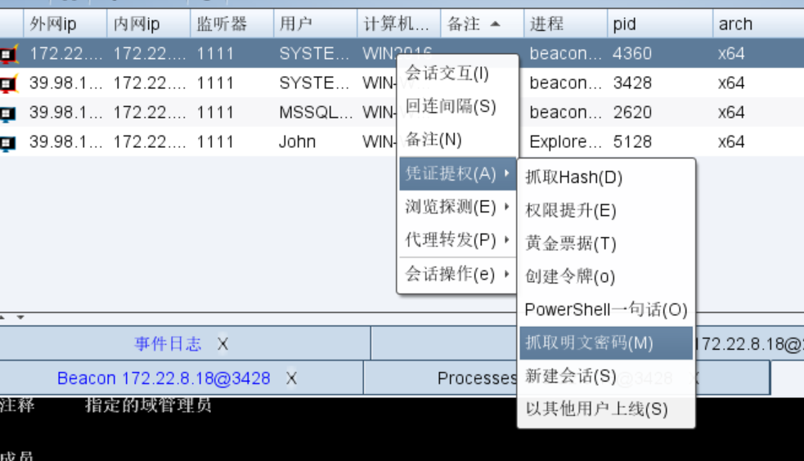Expand 代理转发(P) submenu
Screen dimensions: 804x461
pos(457,239)
